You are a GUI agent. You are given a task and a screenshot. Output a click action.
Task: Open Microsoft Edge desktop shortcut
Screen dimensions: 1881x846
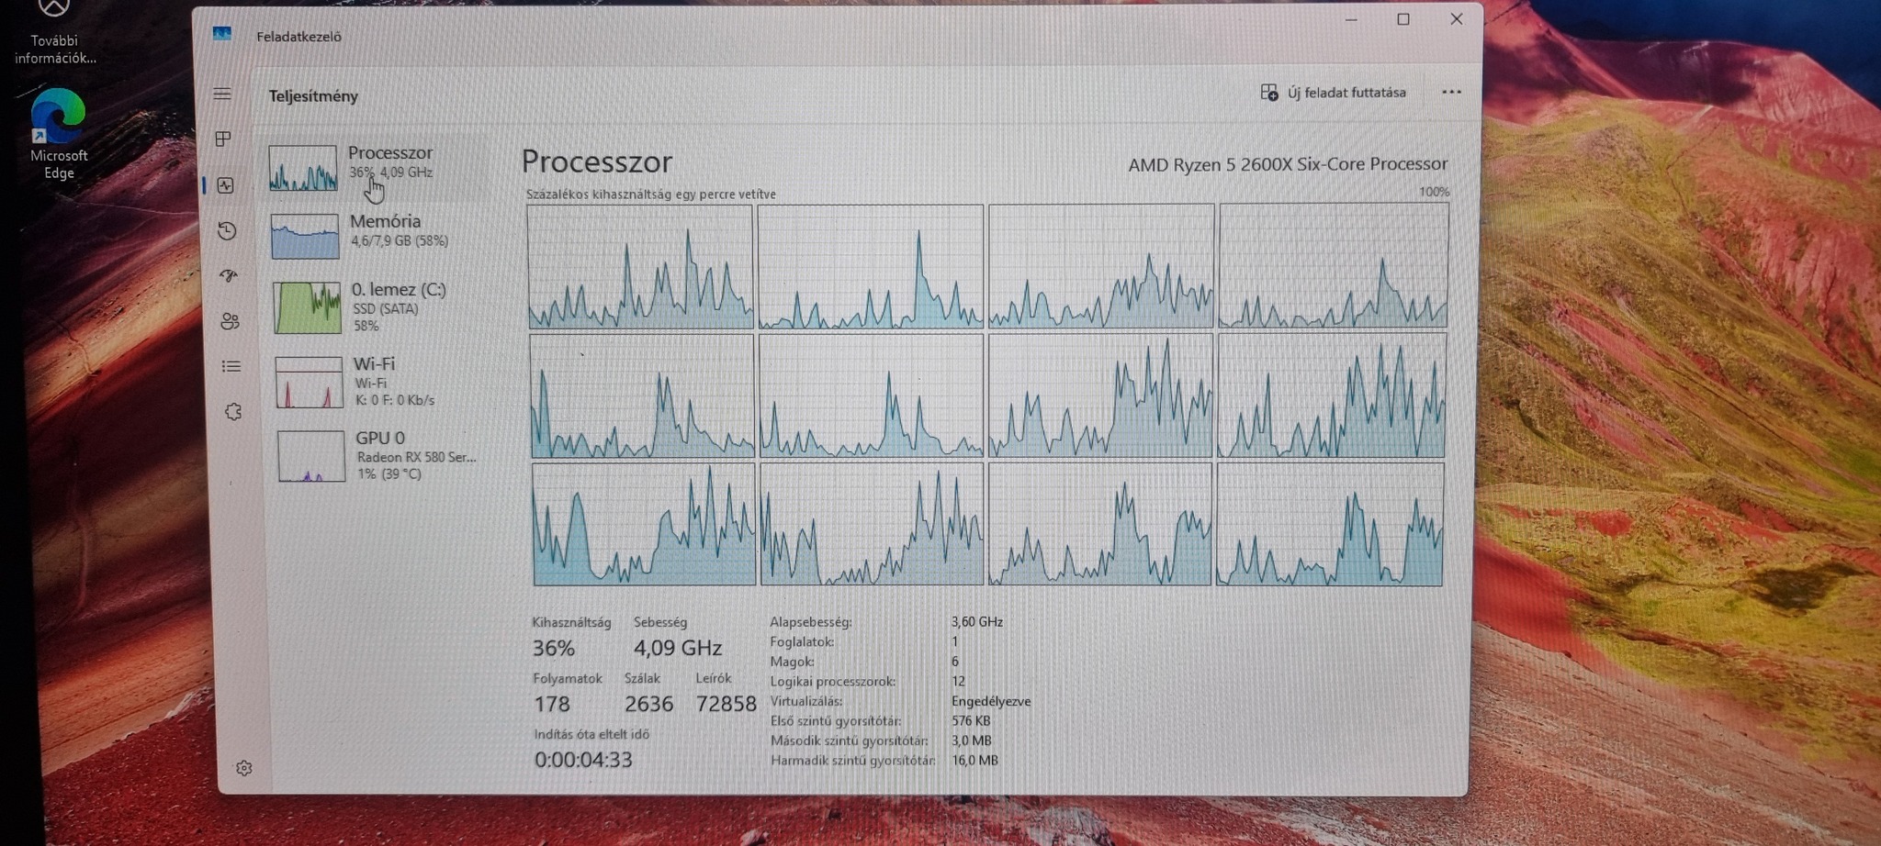[58, 134]
